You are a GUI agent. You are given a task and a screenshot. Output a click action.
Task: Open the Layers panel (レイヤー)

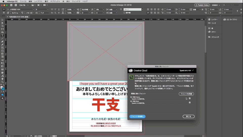tap(213, 20)
